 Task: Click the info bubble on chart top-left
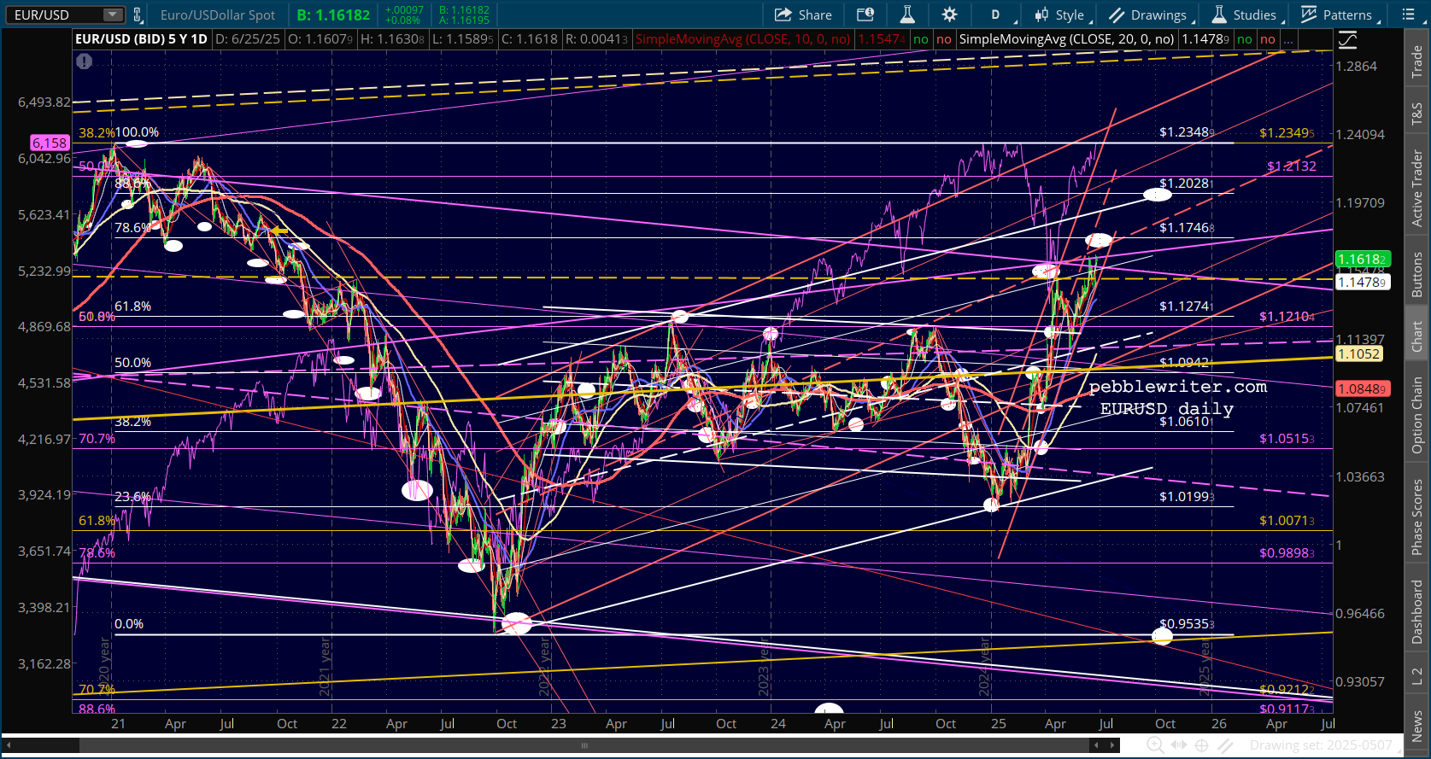pyautogui.click(x=84, y=61)
